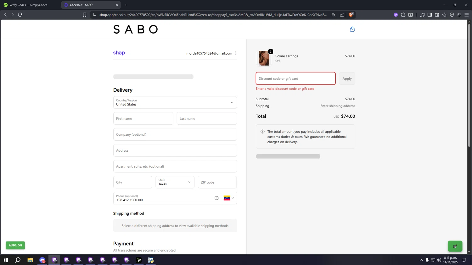Open the extensions puzzle icon
Viewport: 472px width, 265px height.
pos(403,15)
